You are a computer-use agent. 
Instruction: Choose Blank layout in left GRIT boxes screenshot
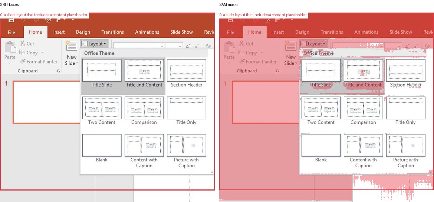tap(102, 148)
